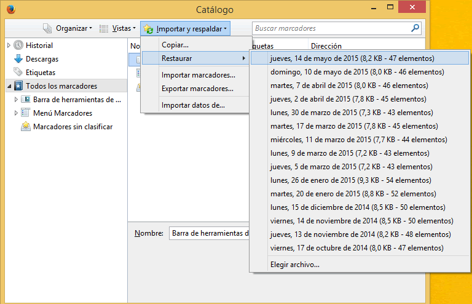Click the Firefox logo icon in title bar
The height and width of the screenshot is (304, 472).
11,9
